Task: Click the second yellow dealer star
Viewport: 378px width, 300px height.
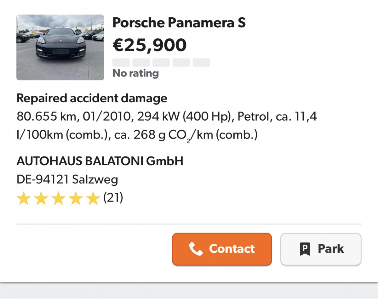Action: 41,199
